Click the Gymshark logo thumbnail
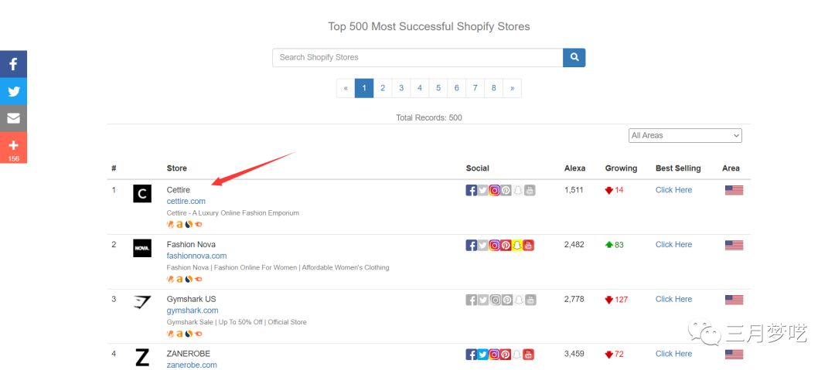Viewport: 835px width, 370px height. click(x=142, y=303)
